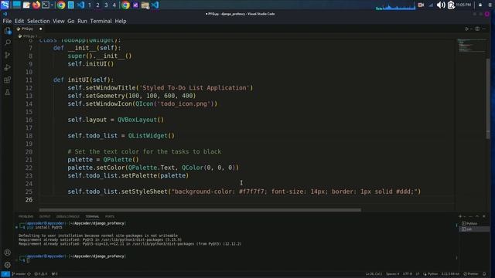Click the first Chrome icon in the taskbar
495x278 pixels.
coord(61,5)
